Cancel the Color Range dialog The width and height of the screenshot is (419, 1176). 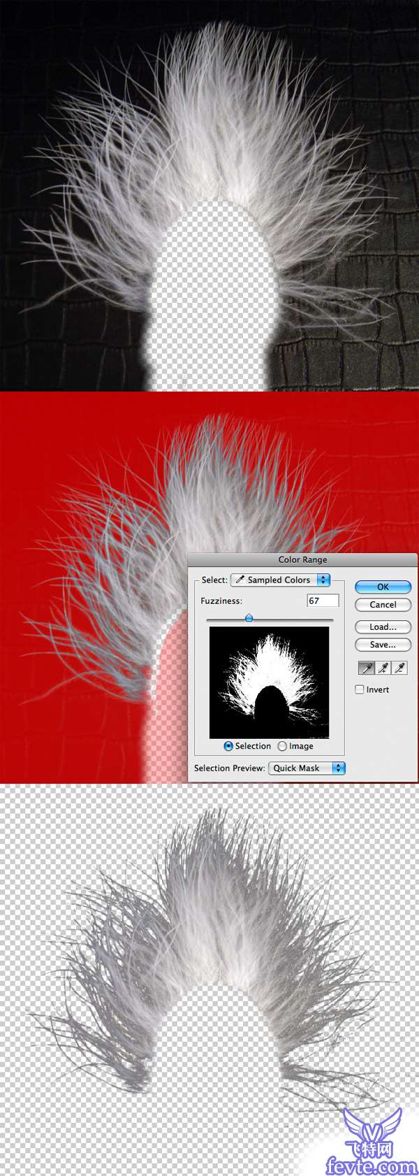click(x=383, y=605)
